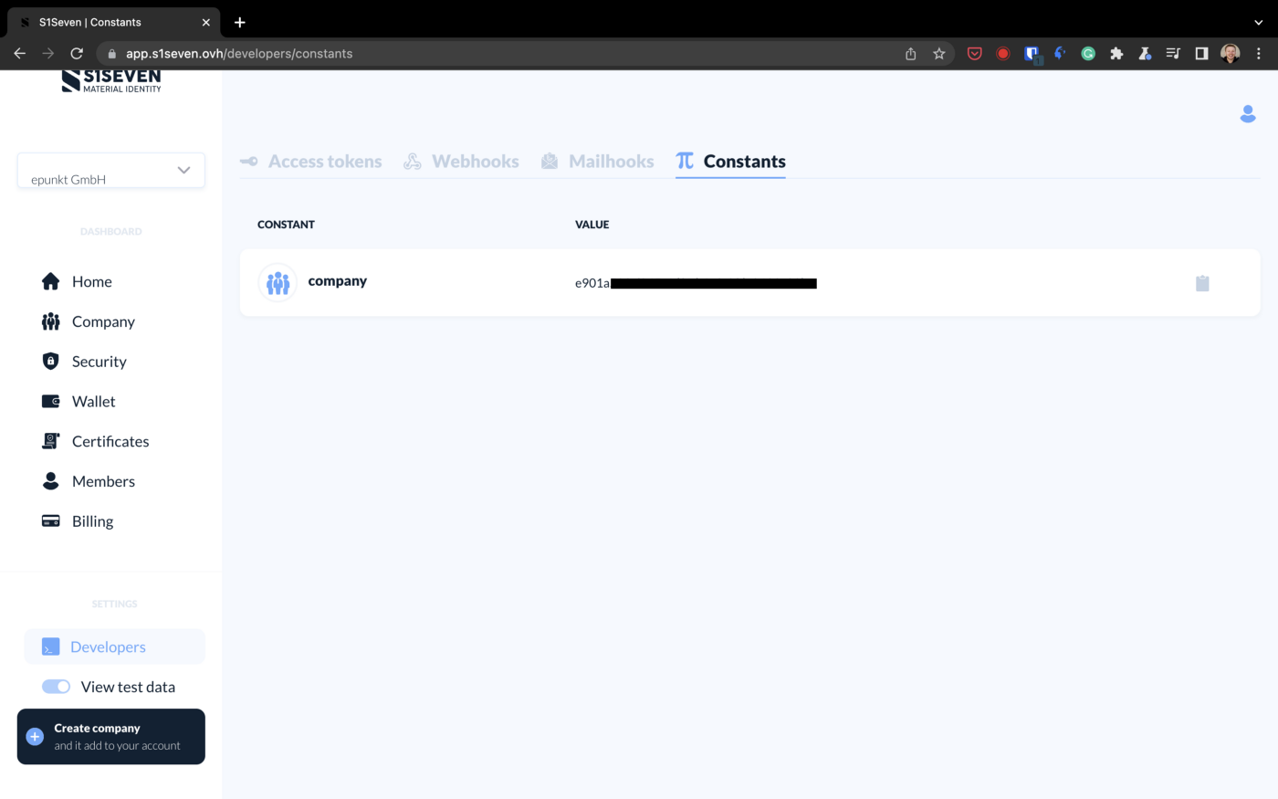Open the browser tab search chevron
This screenshot has width=1278, height=799.
[x=1258, y=22]
